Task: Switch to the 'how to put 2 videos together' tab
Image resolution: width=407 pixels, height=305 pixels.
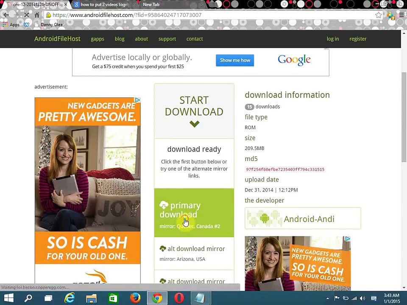Action: click(x=104, y=4)
